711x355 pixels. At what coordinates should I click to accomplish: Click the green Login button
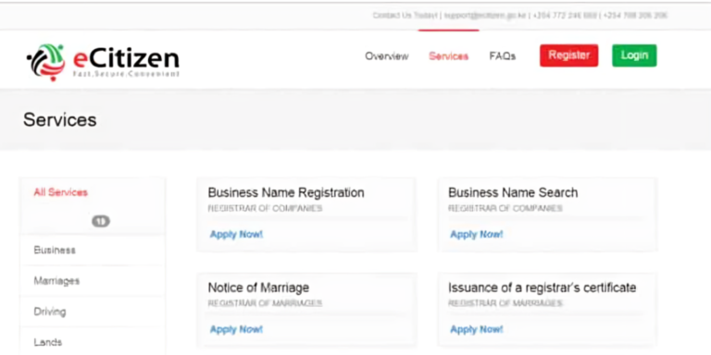(x=634, y=55)
